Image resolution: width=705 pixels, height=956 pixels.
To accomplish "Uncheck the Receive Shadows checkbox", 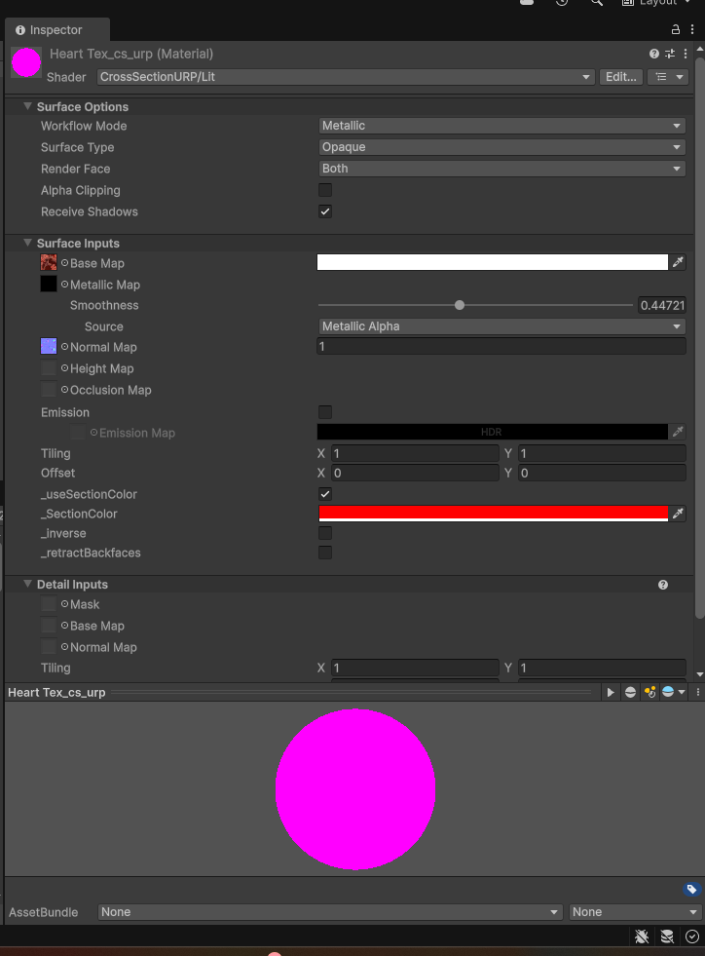I will point(325,211).
